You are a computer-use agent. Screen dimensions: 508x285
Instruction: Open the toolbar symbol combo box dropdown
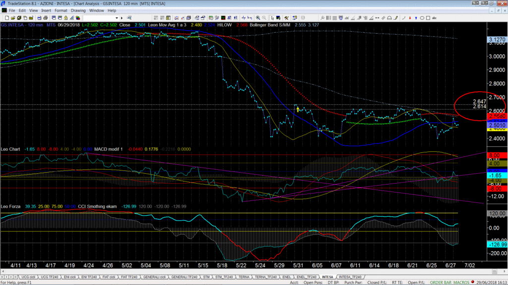tap(117, 18)
